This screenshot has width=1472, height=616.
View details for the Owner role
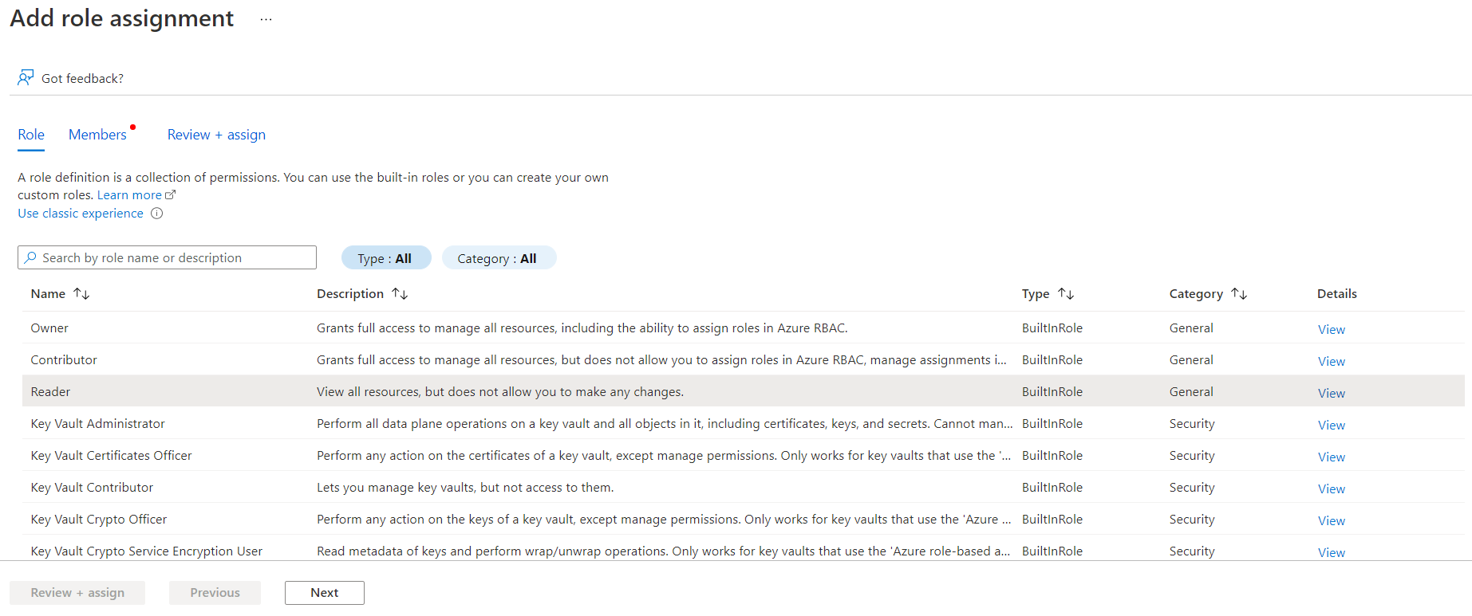tap(1331, 329)
